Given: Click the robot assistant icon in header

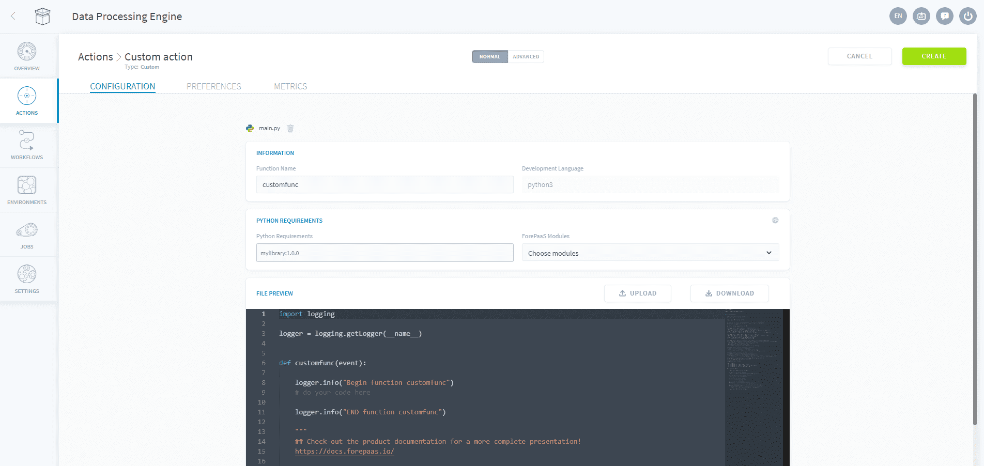Looking at the screenshot, I should click(921, 16).
